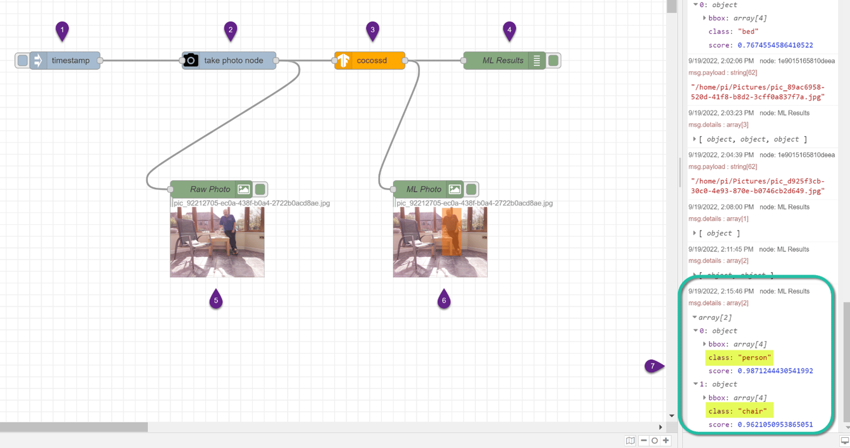Image resolution: width=850 pixels, height=448 pixels.
Task: Disable the ML Photo preview button
Action: pos(471,189)
